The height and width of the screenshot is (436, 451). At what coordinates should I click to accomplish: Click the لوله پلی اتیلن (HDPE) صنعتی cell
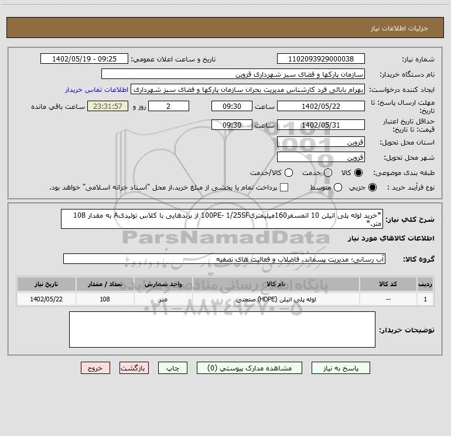pos(276,299)
